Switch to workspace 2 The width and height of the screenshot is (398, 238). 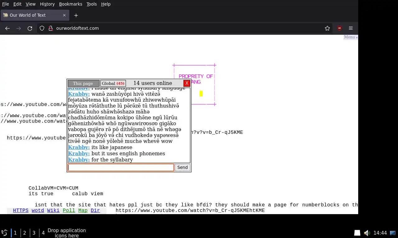pyautogui.click(x=25, y=233)
